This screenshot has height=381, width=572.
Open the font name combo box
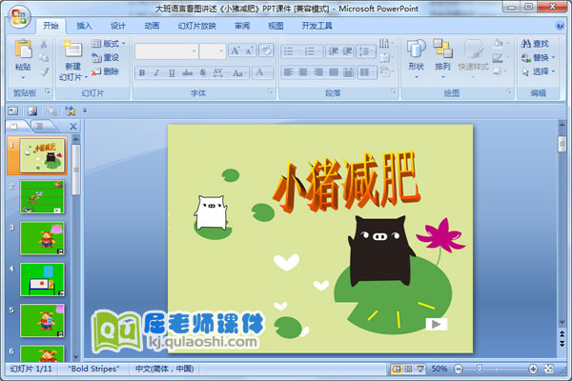pos(166,51)
